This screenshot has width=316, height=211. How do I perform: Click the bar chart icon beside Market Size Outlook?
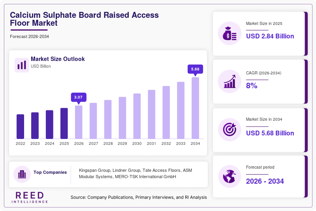[x=22, y=65]
